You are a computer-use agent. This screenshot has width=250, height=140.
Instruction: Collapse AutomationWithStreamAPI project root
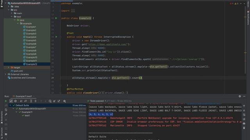pos(5,3)
